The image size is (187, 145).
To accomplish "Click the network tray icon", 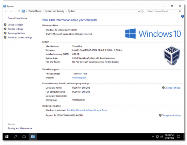I will tap(157, 137).
